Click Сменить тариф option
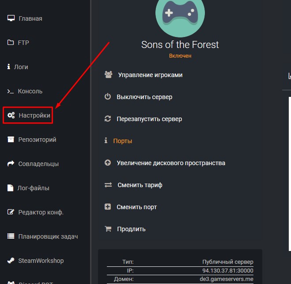The height and width of the screenshot is (284, 291). click(x=140, y=185)
